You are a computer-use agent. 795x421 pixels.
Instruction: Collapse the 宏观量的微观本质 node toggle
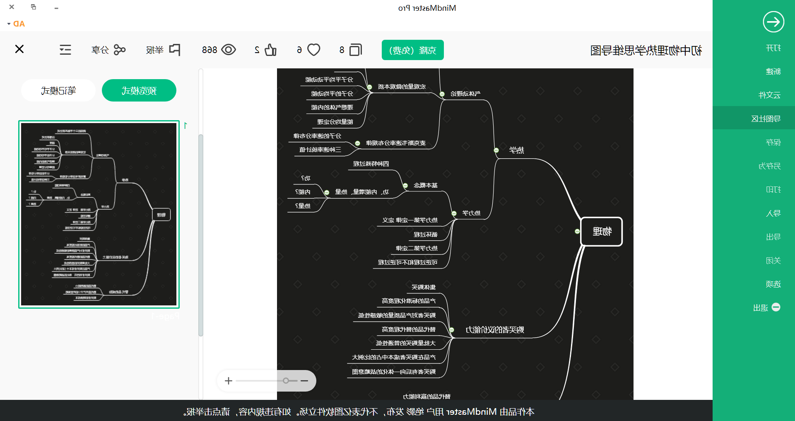[x=370, y=87]
